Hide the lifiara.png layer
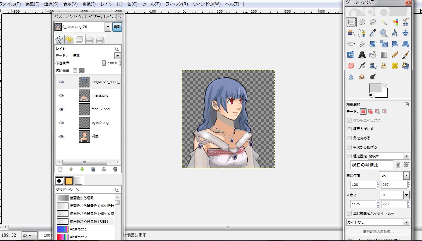 (x=61, y=96)
